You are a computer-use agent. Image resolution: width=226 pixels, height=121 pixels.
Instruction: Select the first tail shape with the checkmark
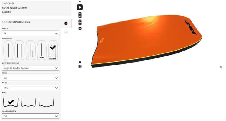pyautogui.click(x=11, y=102)
